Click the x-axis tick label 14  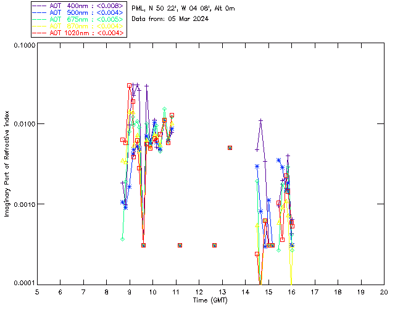pos(246,292)
